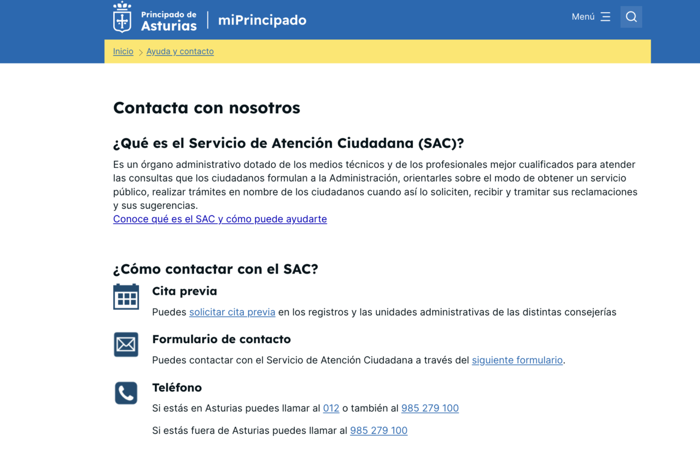Go to Inicio in the breadcrumb
This screenshot has width=700, height=465.
pyautogui.click(x=123, y=51)
